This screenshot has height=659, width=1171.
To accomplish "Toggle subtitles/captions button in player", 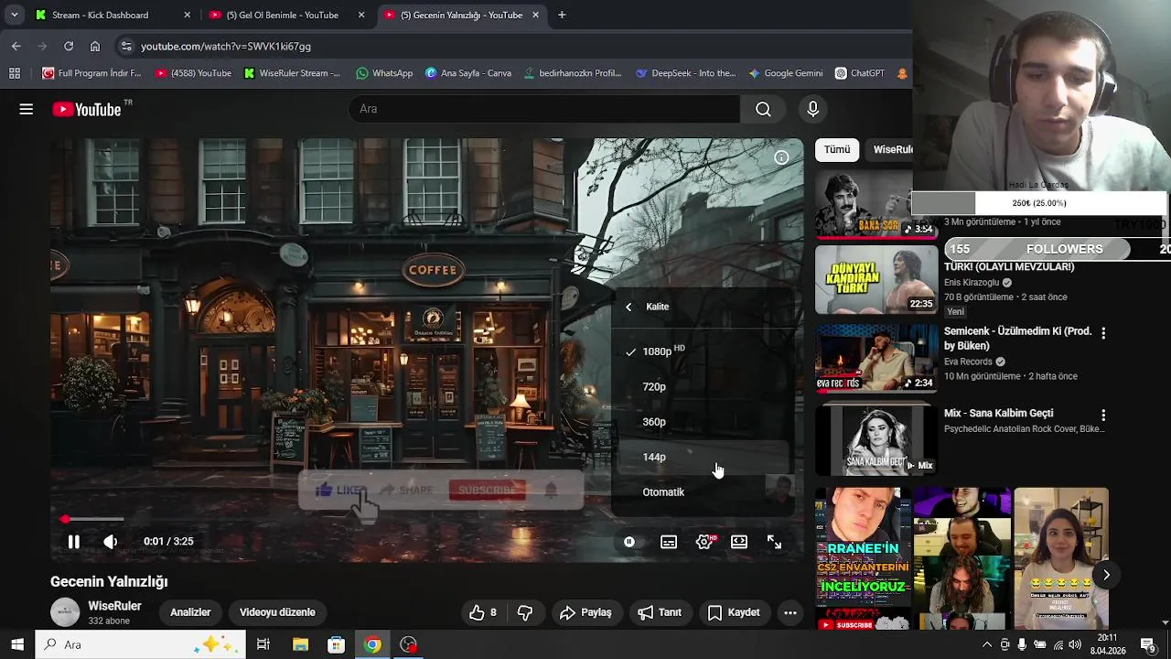I will pos(669,542).
